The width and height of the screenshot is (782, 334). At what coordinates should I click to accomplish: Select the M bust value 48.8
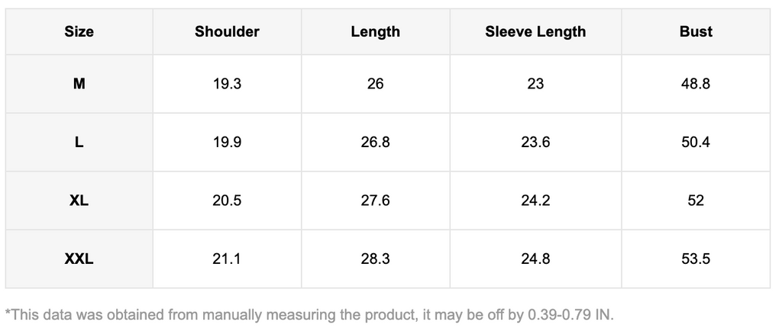(696, 84)
